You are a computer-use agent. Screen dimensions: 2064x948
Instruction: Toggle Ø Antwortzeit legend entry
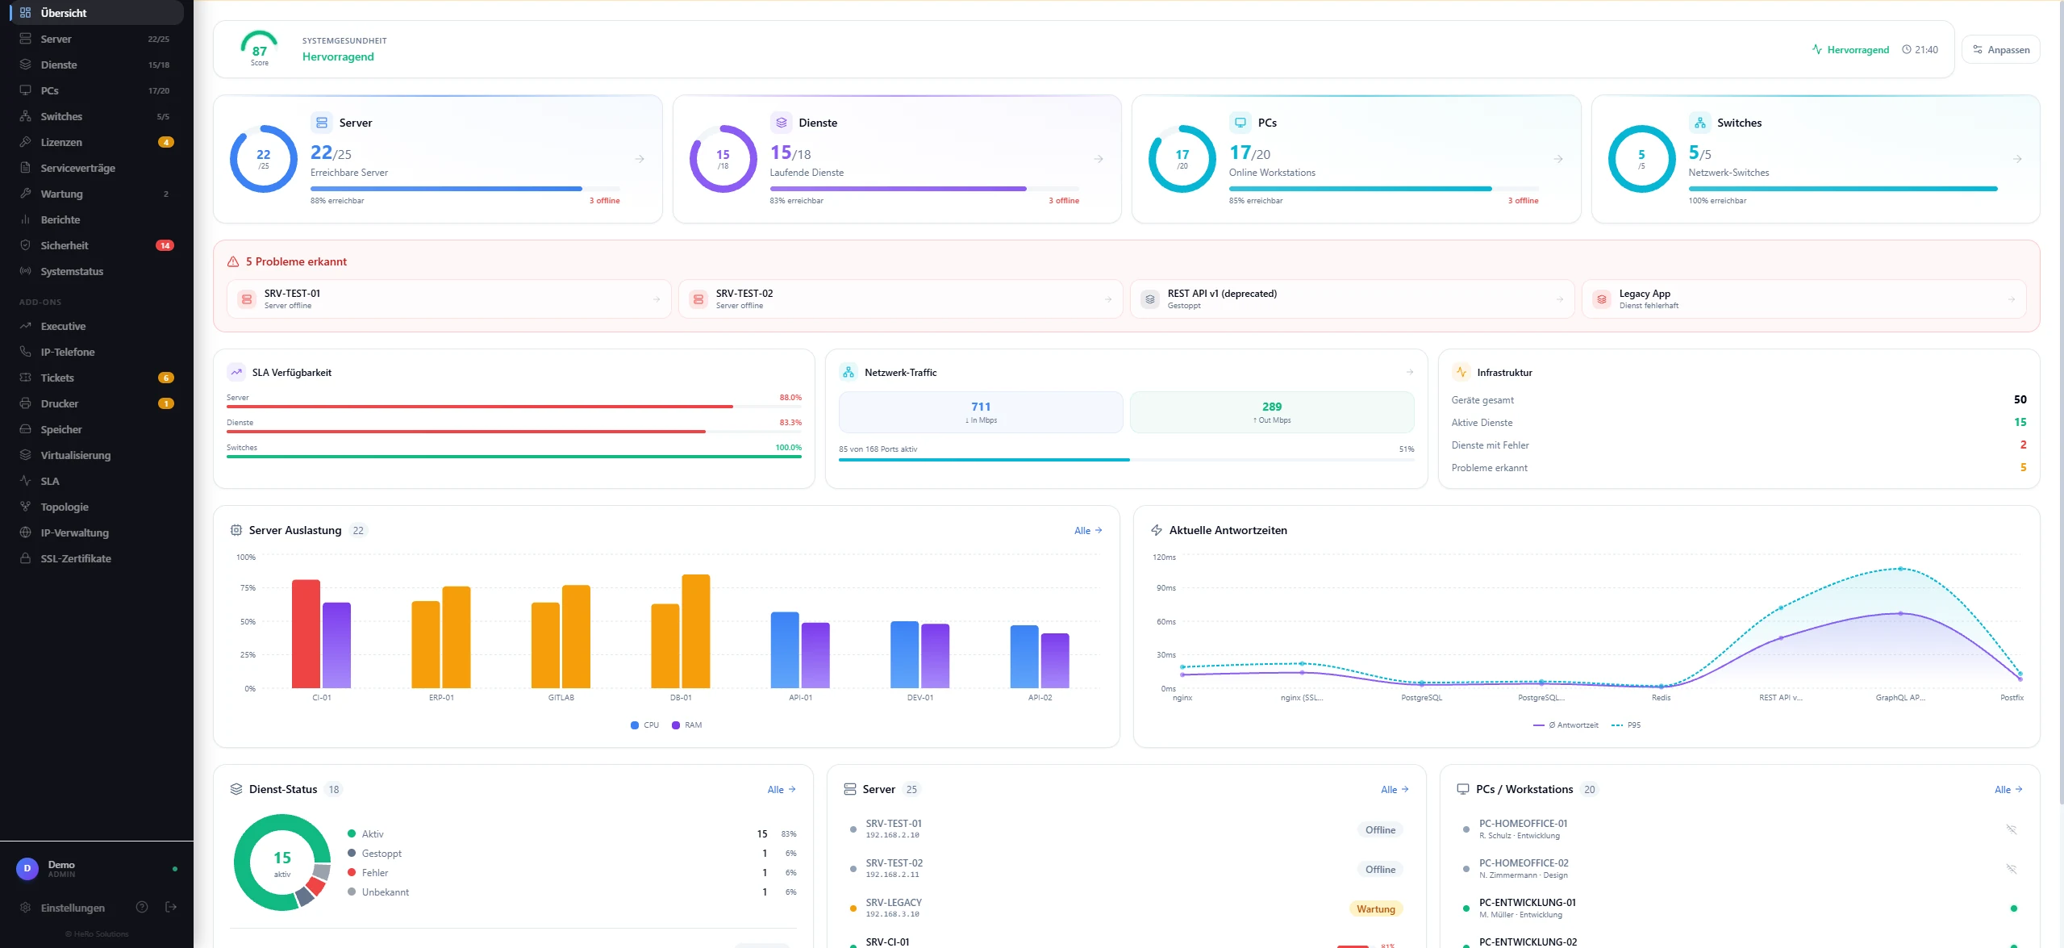[1566, 725]
